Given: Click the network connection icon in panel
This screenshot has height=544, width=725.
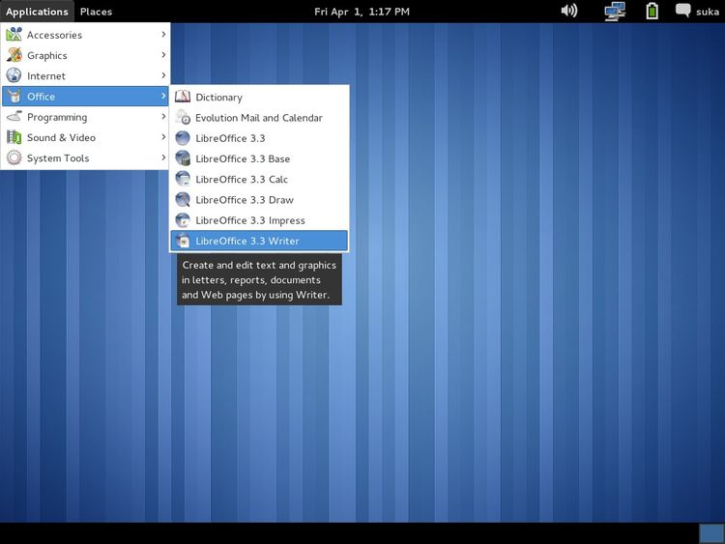Looking at the screenshot, I should [614, 11].
